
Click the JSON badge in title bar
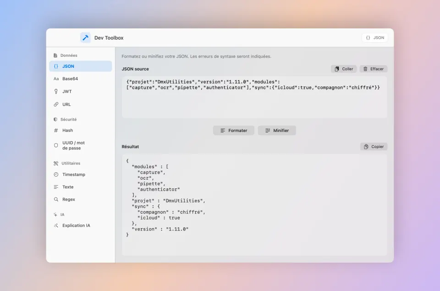tap(375, 38)
